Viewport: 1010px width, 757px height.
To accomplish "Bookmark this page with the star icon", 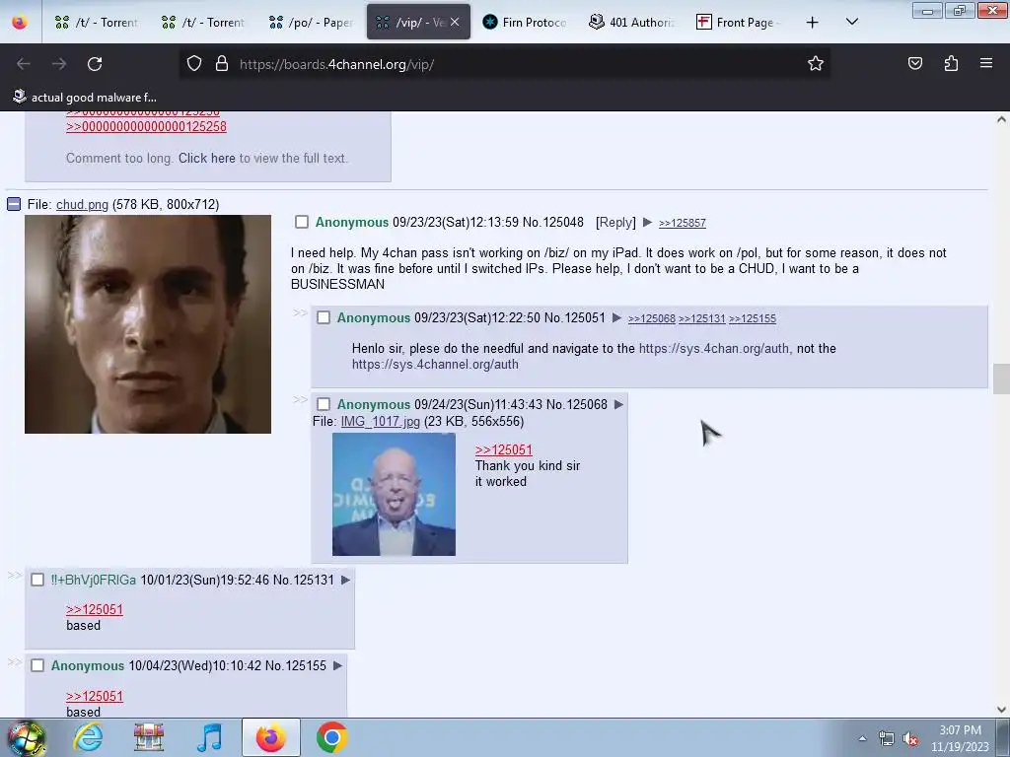I will (x=816, y=63).
